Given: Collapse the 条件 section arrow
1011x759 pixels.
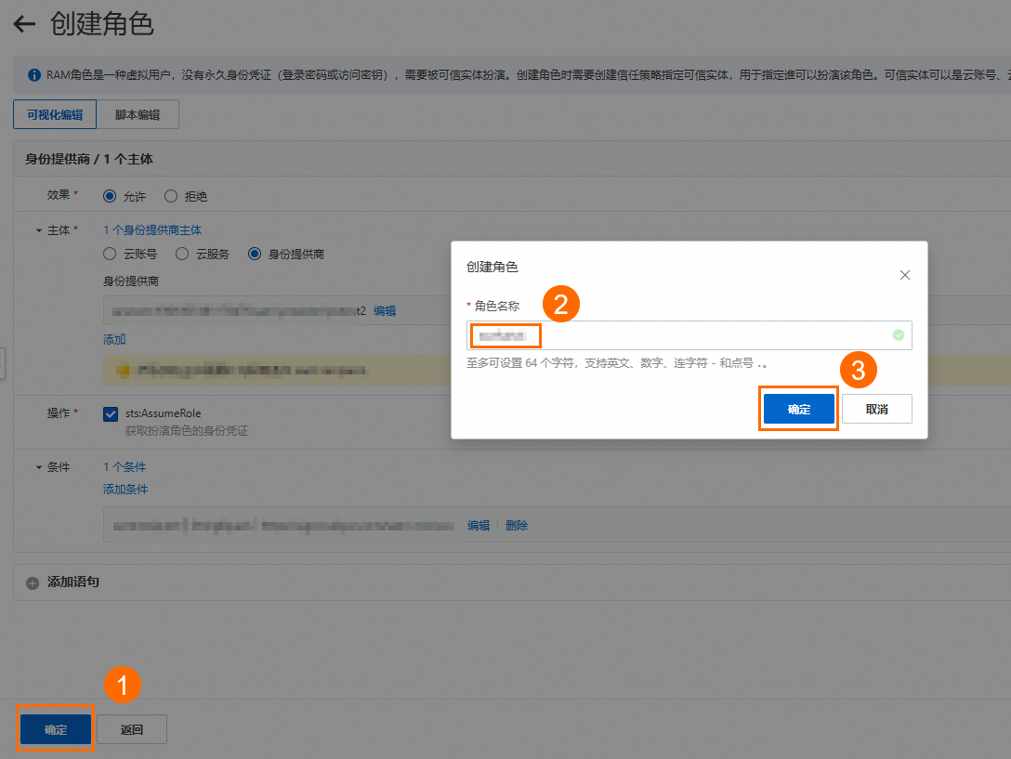Looking at the screenshot, I should (x=39, y=467).
